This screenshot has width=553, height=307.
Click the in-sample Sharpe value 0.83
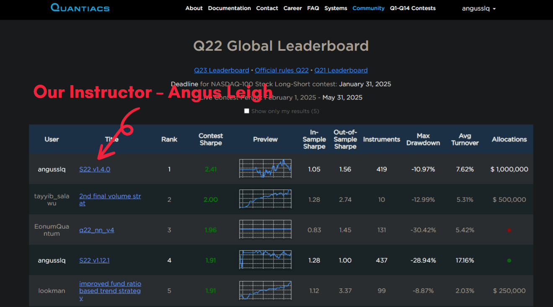(x=314, y=230)
